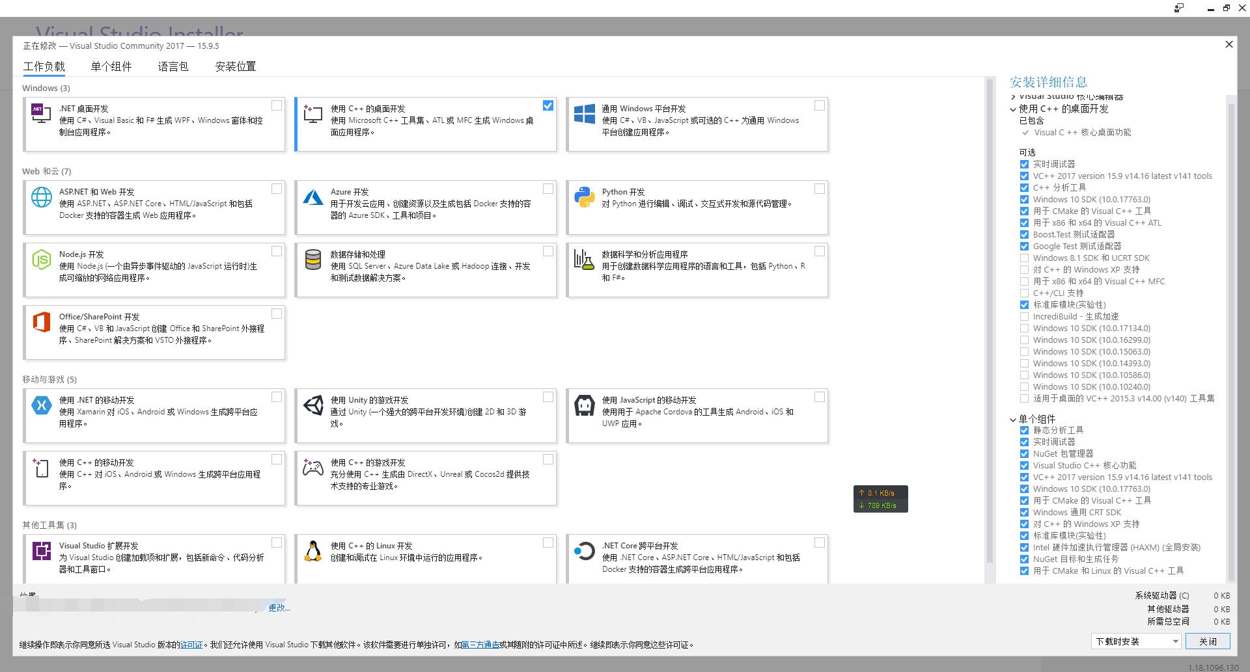The height and width of the screenshot is (672, 1250).
Task: Enable Windows 10 SDK (10.0.17134.0)
Action: (1024, 329)
